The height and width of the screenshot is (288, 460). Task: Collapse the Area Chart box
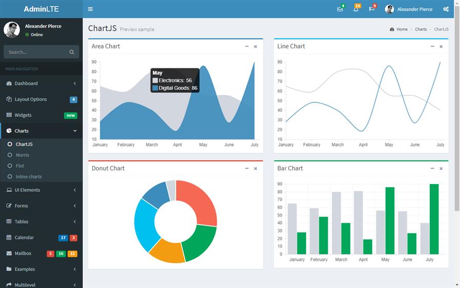246,46
